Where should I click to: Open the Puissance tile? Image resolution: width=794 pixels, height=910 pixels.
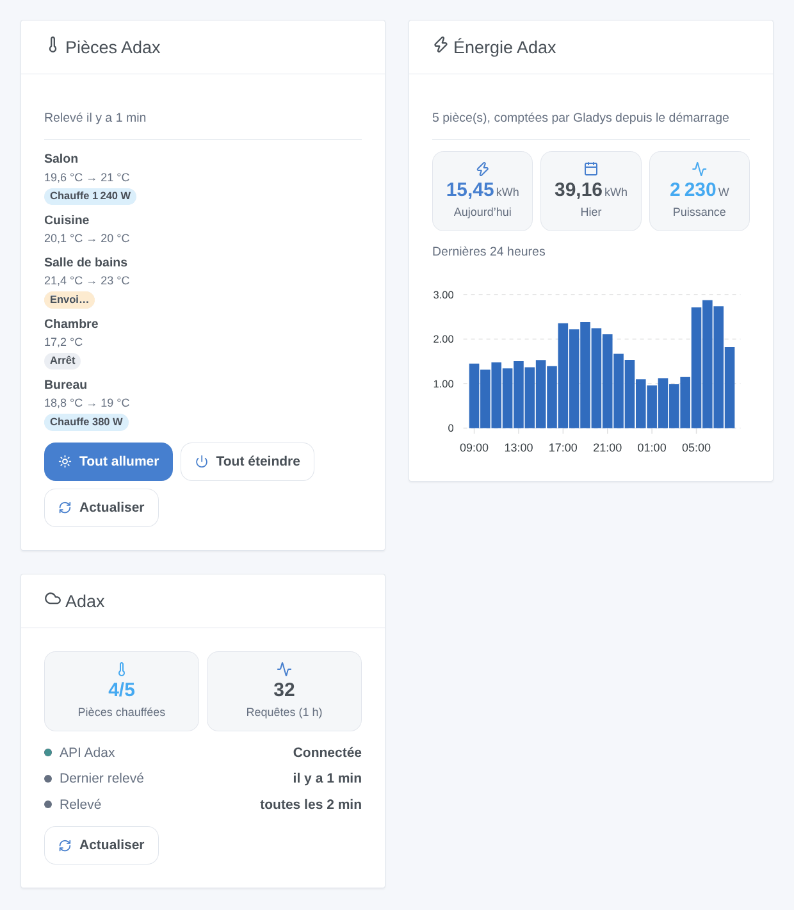(699, 191)
